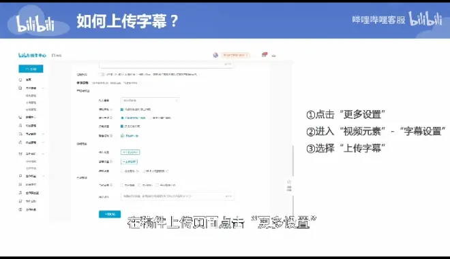450x259 pixels.
Task: Click the blue 立即投稿 submit button
Action: tap(110, 214)
